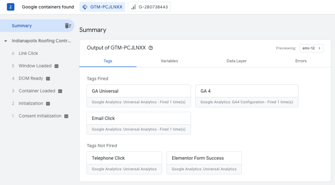Image resolution: width=335 pixels, height=185 pixels.
Task: Click the API-call icon beside Container Loaded
Action: coord(60,91)
